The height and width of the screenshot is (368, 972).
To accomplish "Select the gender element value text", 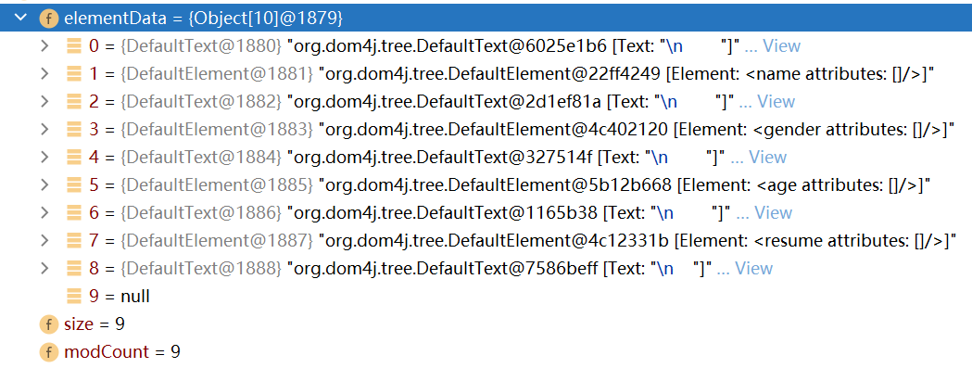I will pyautogui.click(x=637, y=130).
